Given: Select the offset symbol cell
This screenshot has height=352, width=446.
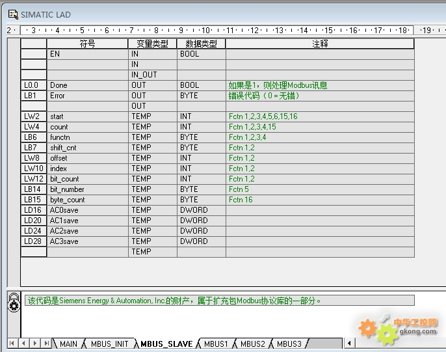Looking at the screenshot, I should [87, 158].
